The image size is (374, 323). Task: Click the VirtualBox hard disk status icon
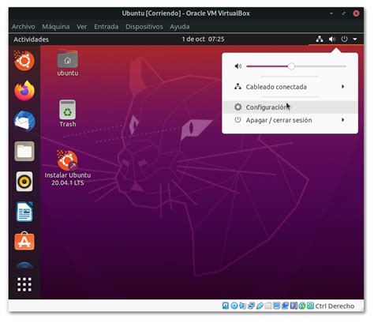pyautogui.click(x=226, y=306)
